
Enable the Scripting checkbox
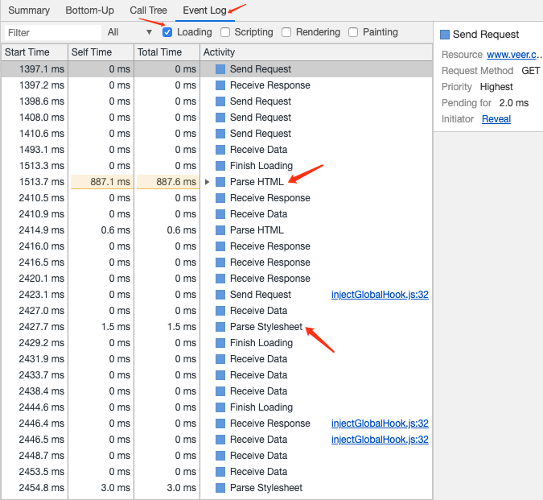[225, 32]
